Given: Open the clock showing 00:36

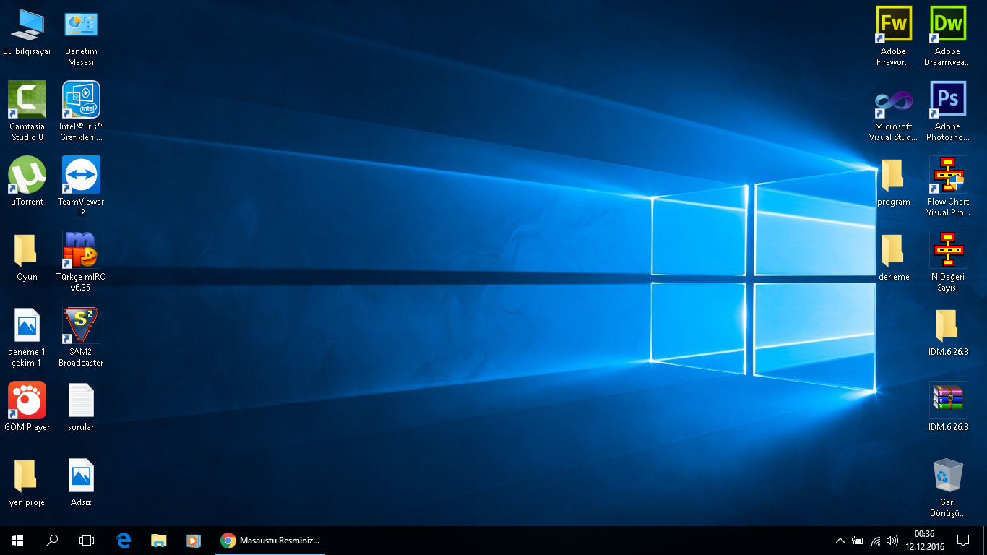Looking at the screenshot, I should click(925, 541).
